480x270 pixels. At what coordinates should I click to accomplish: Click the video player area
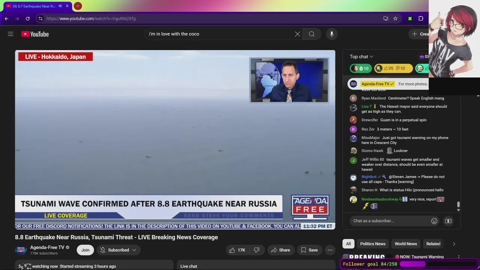(175, 139)
